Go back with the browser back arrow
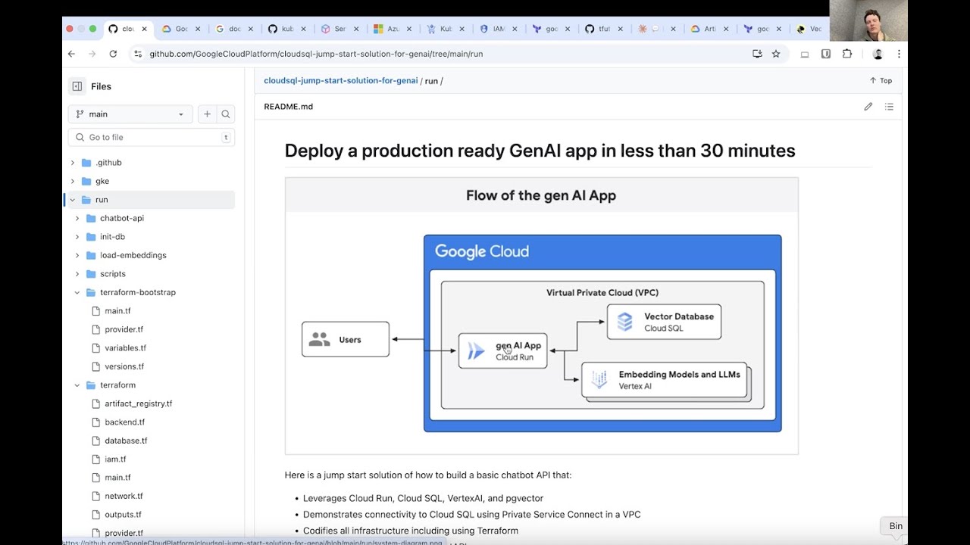Image resolution: width=970 pixels, height=545 pixels. coord(71,54)
